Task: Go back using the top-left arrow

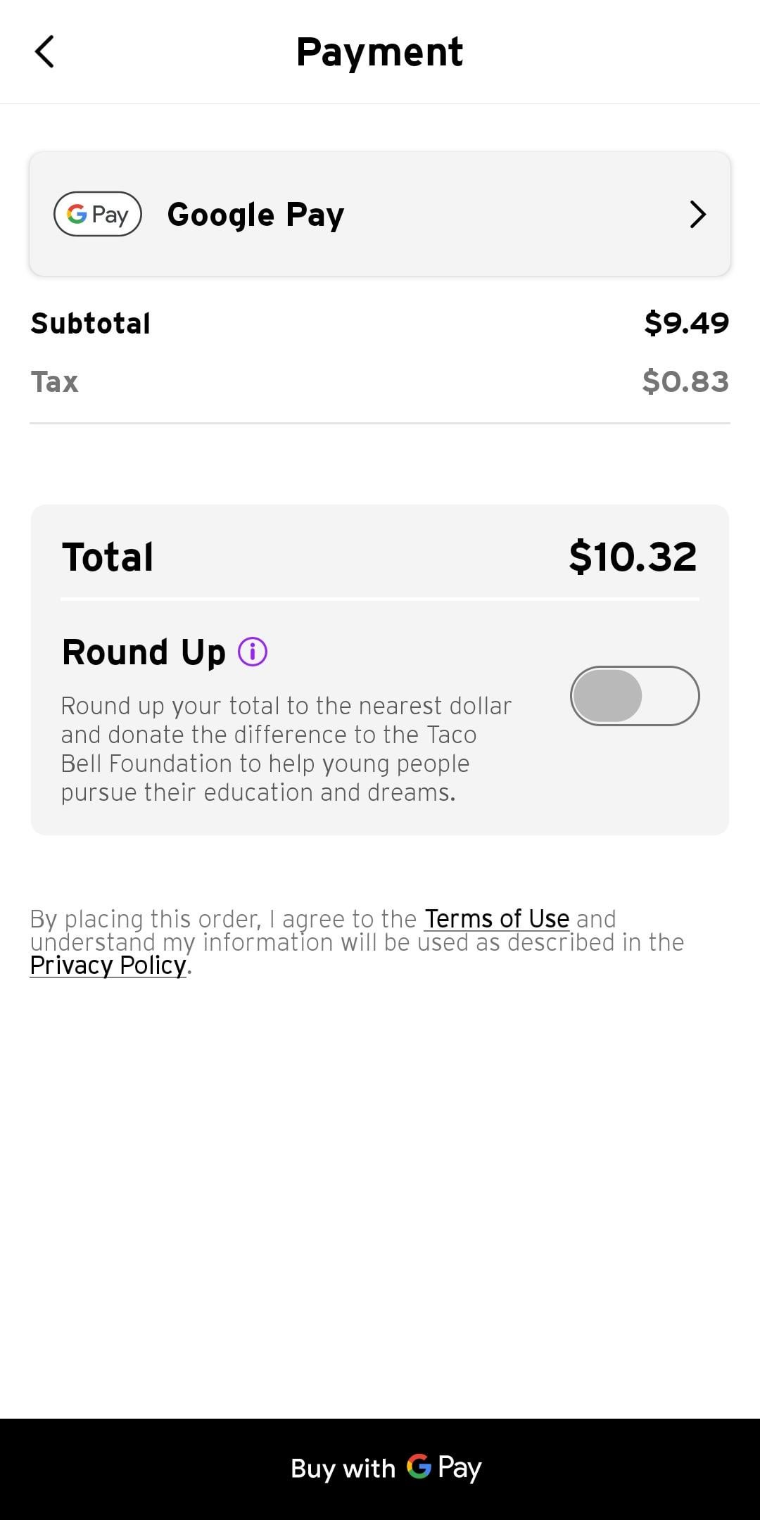Action: [x=44, y=52]
